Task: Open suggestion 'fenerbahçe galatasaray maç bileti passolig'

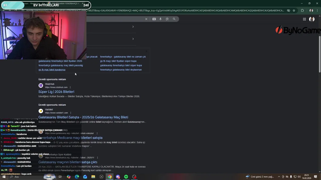Action: coord(61,65)
